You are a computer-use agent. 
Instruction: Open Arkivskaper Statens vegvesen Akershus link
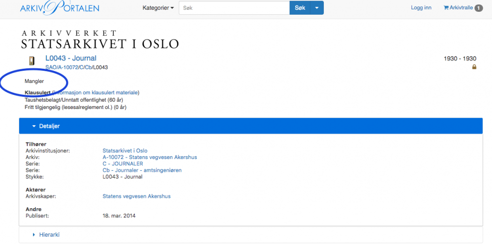(136, 196)
